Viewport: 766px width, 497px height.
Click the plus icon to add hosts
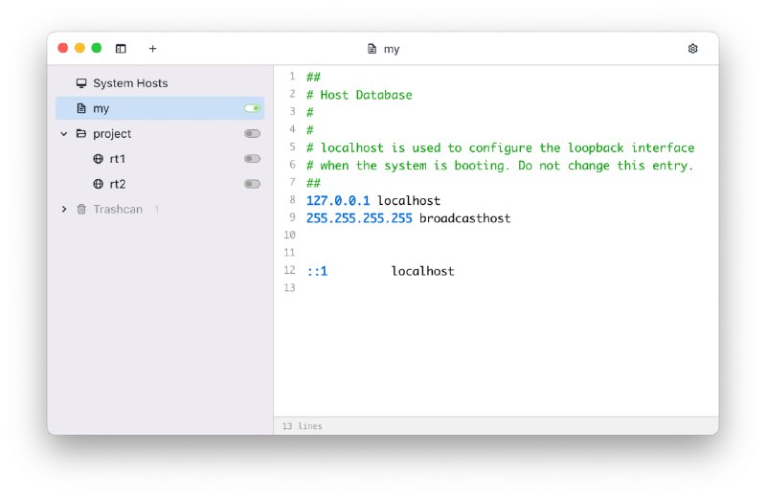[x=152, y=49]
